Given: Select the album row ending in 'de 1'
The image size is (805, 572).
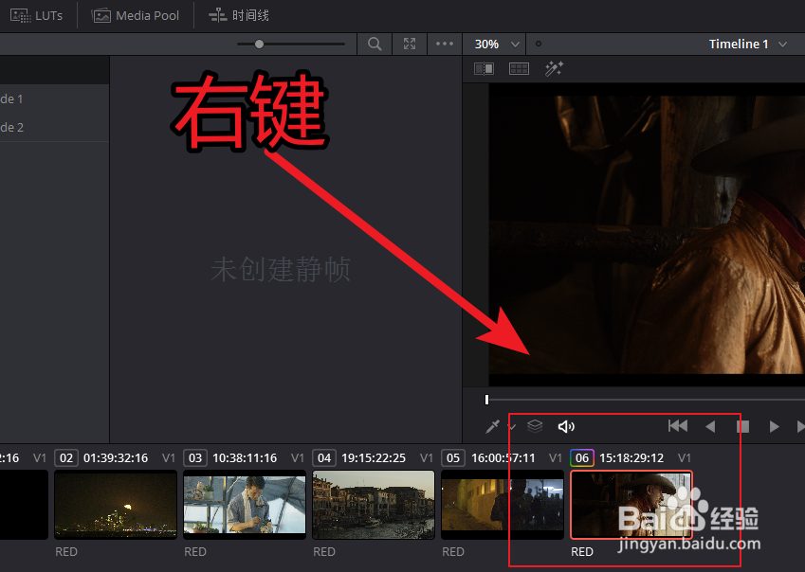Looking at the screenshot, I should [x=54, y=98].
